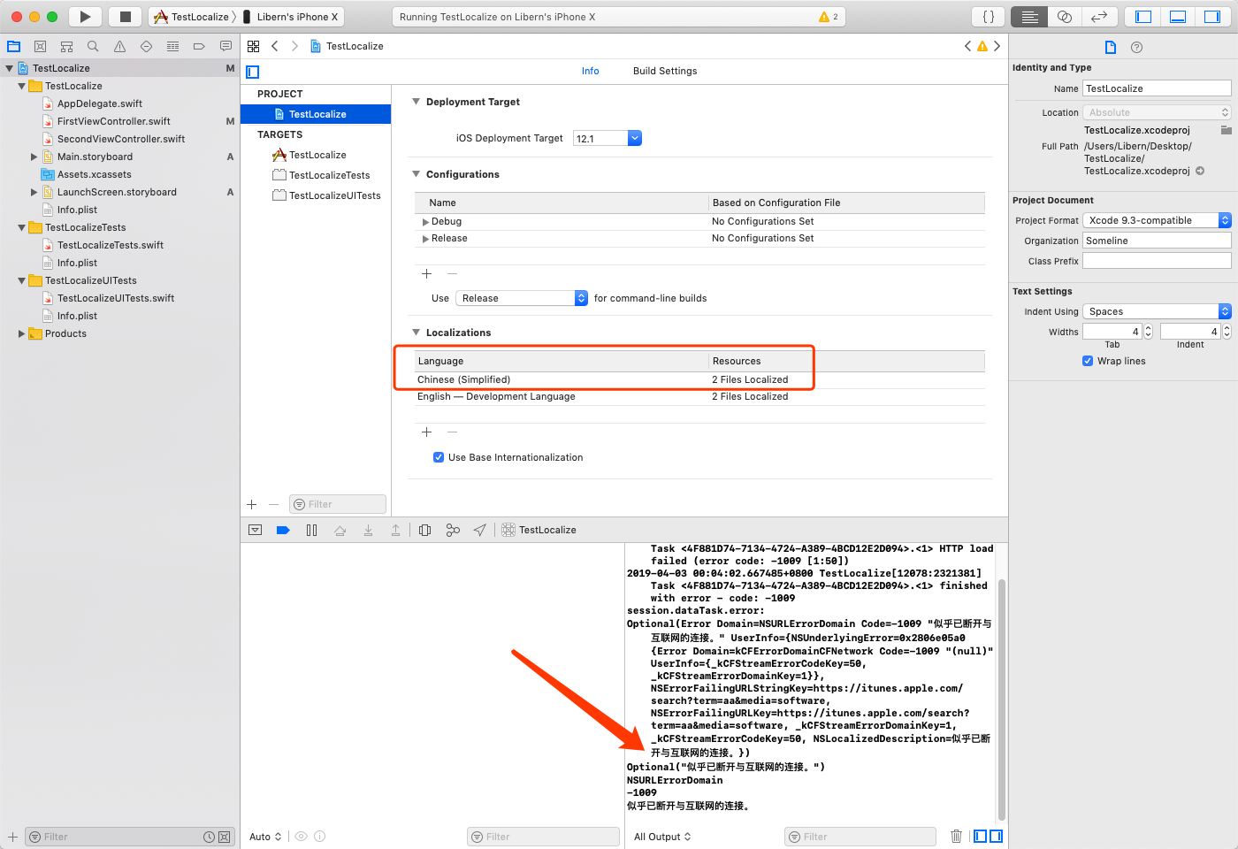Screen dimensions: 1238x849
Task: Click the warning icon in the jump bar
Action: [x=982, y=46]
